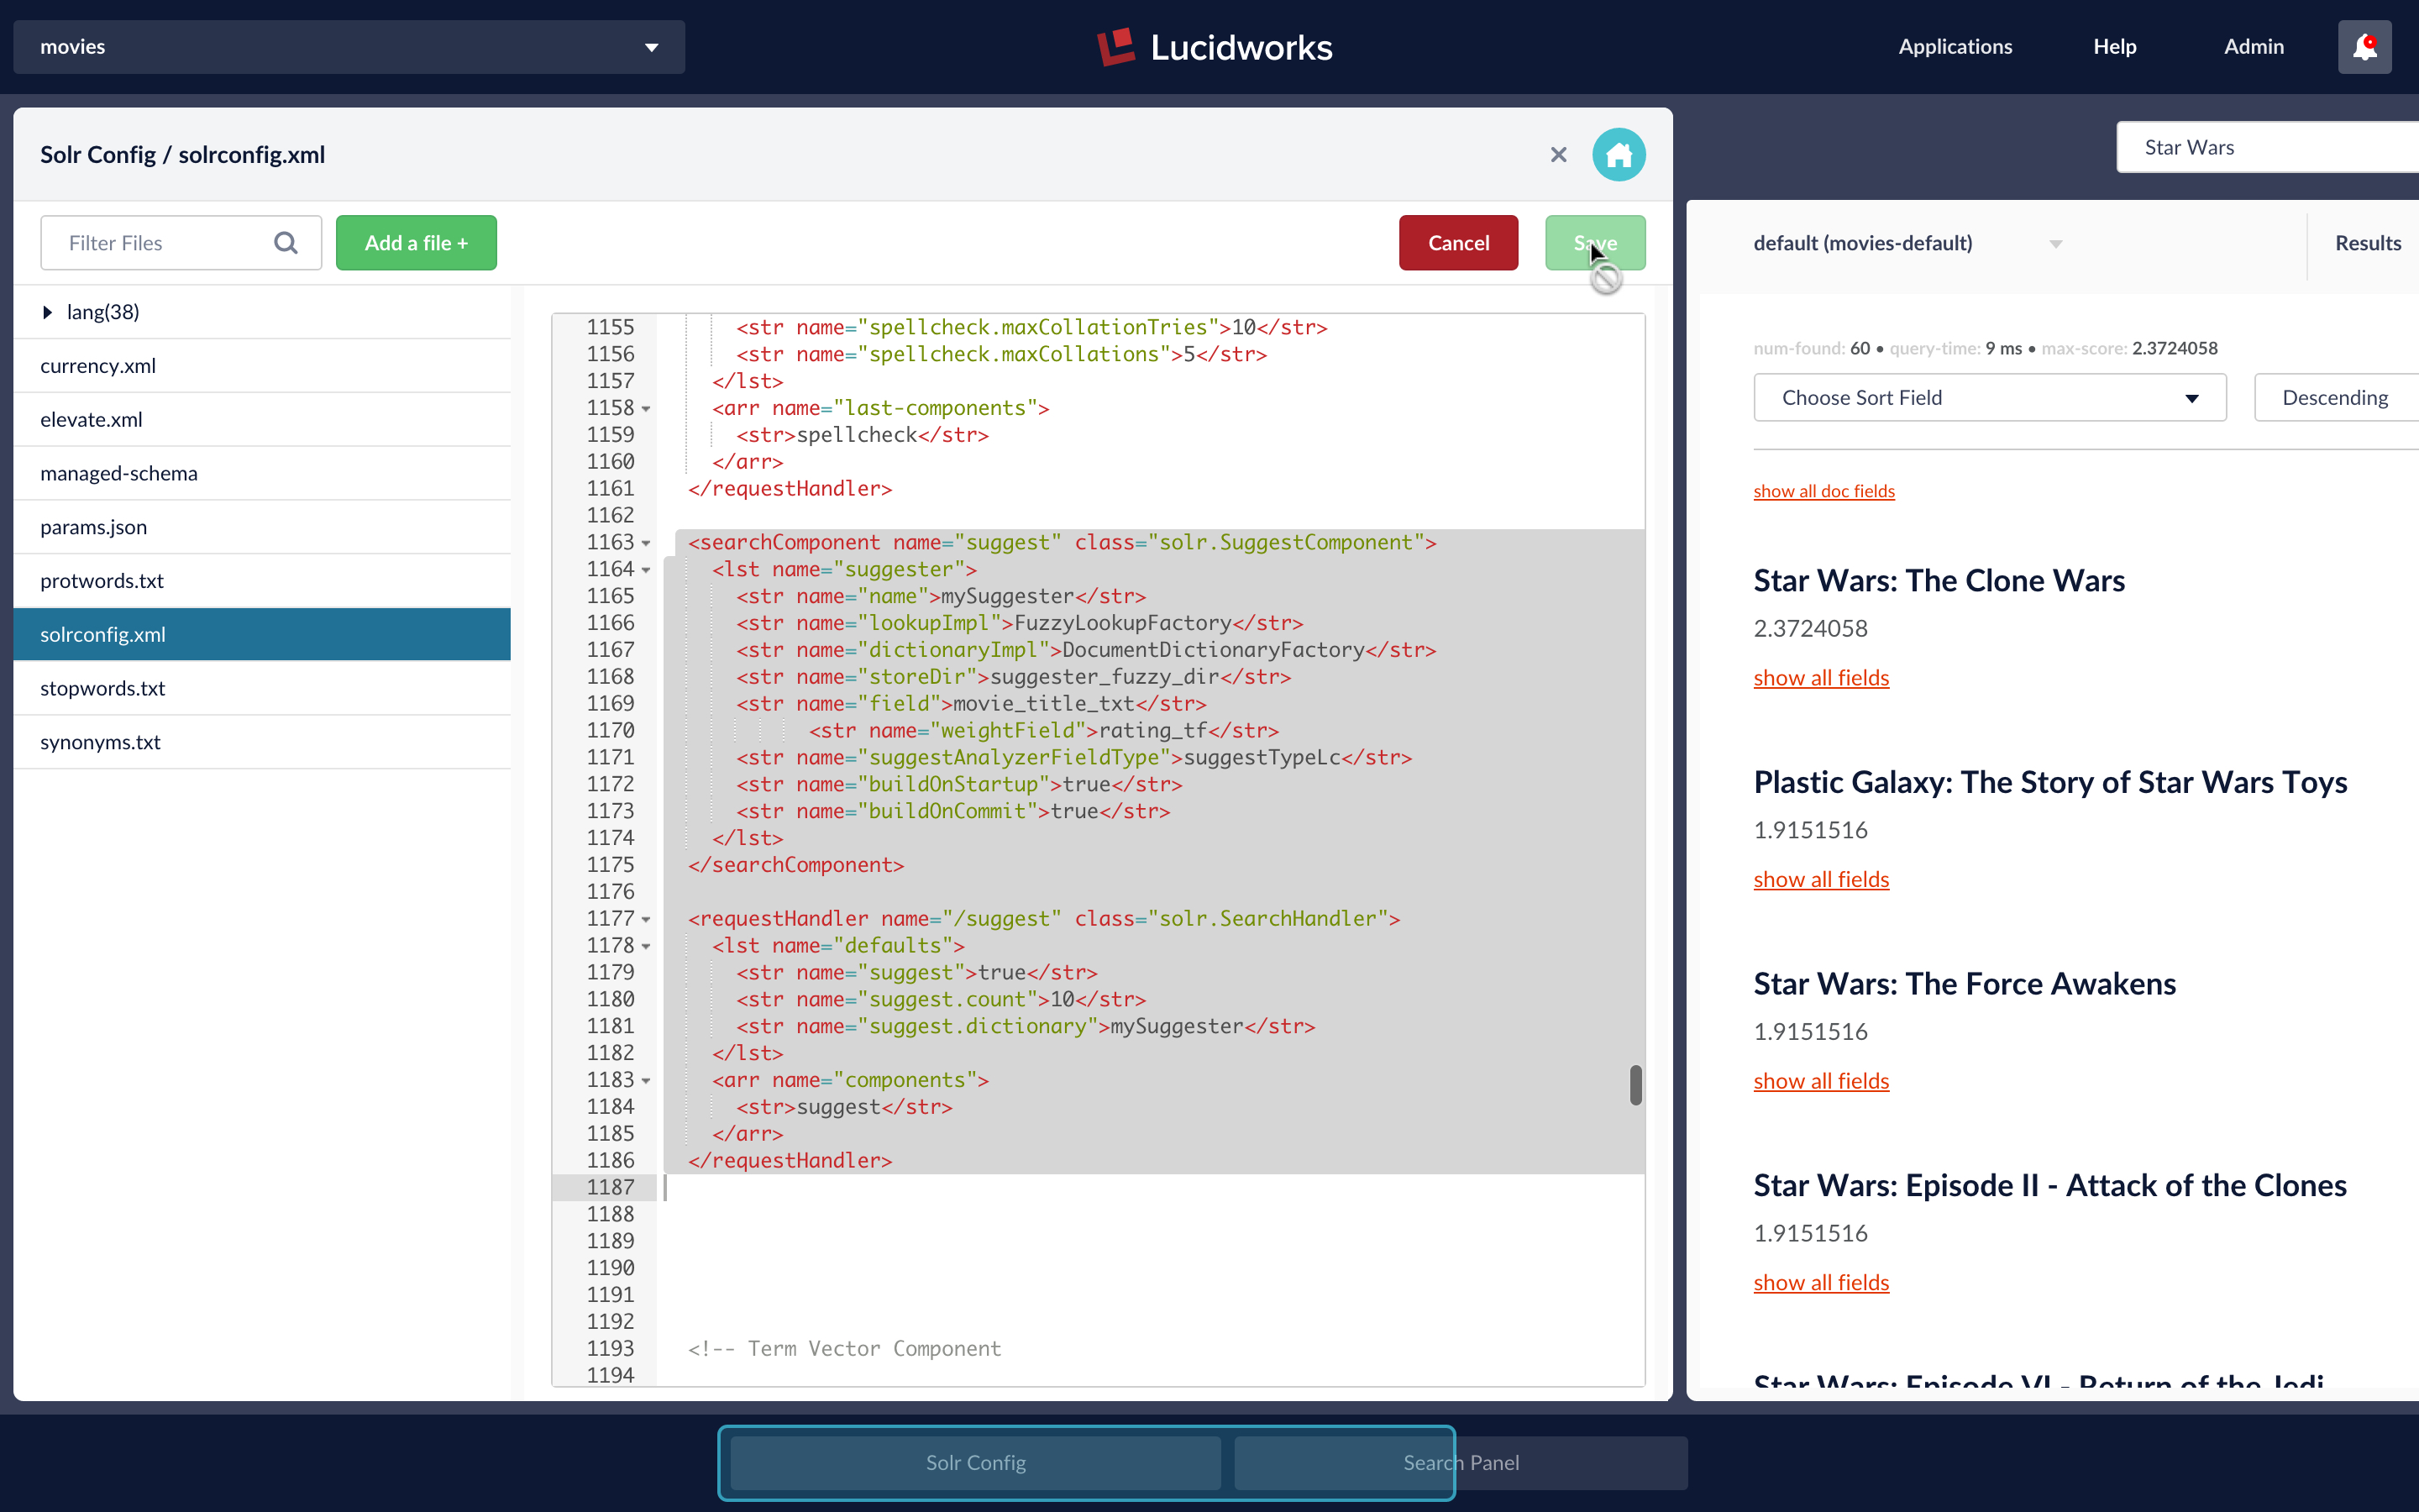Click the search magnifier in Filter Files
2419x1512 pixels.
[x=286, y=243]
